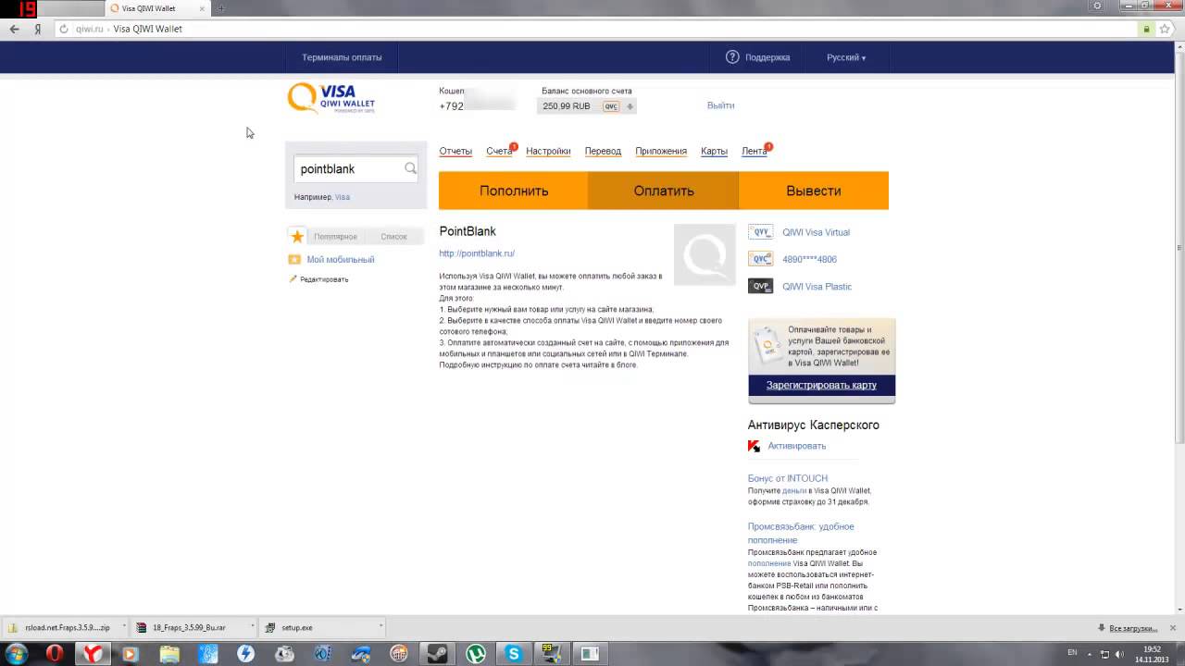Open file explorer folder in taskbar
This screenshot has height=666, width=1185.
coord(169,654)
